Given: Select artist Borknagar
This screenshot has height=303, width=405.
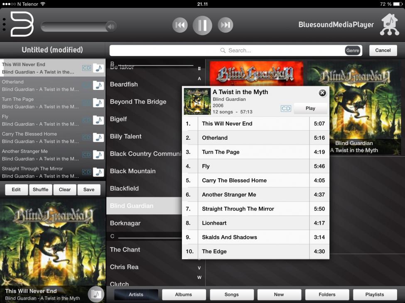Looking at the screenshot, I should (125, 223).
